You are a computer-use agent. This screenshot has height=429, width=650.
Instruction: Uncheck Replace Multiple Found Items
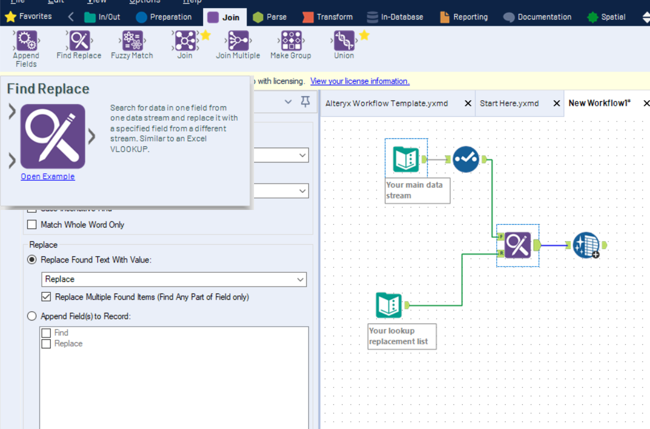[x=47, y=296]
